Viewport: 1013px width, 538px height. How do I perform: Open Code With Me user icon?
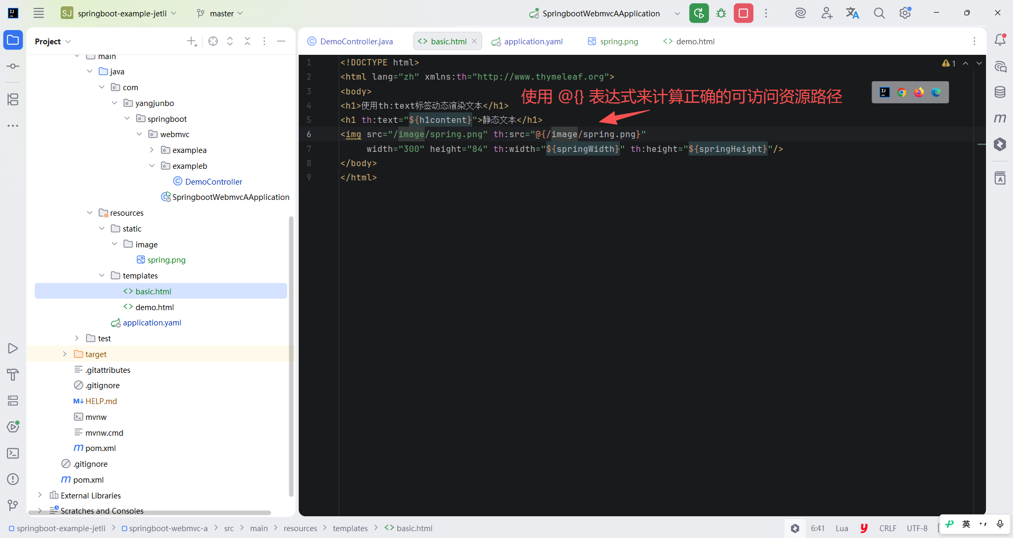pyautogui.click(x=827, y=13)
